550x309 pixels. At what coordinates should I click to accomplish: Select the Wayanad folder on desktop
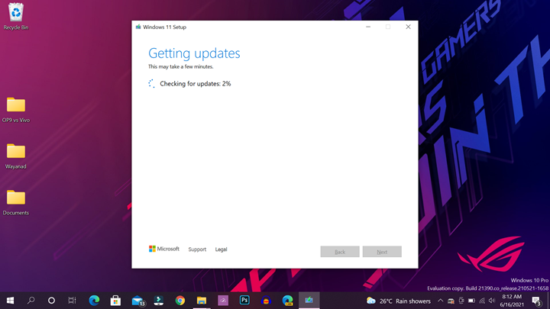[x=16, y=156]
